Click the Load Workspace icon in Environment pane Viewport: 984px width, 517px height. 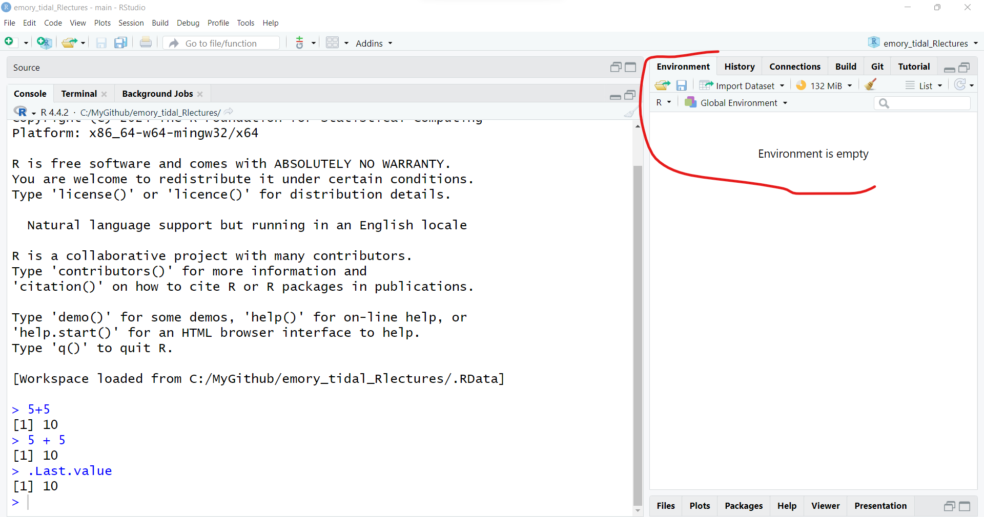coord(662,85)
